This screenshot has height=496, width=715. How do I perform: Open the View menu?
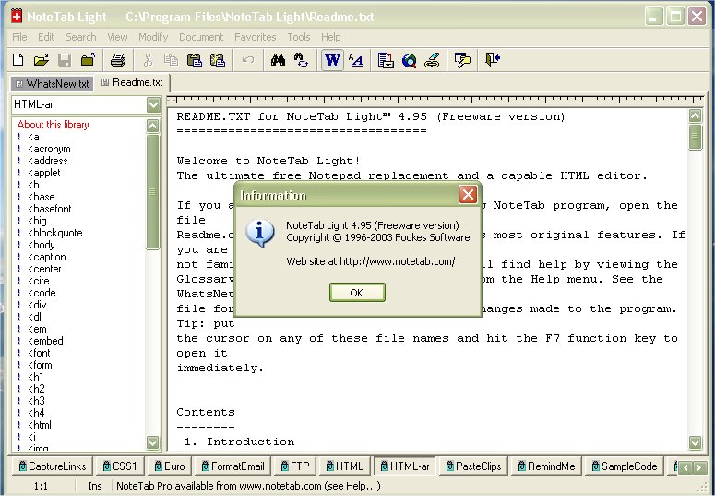coord(117,37)
